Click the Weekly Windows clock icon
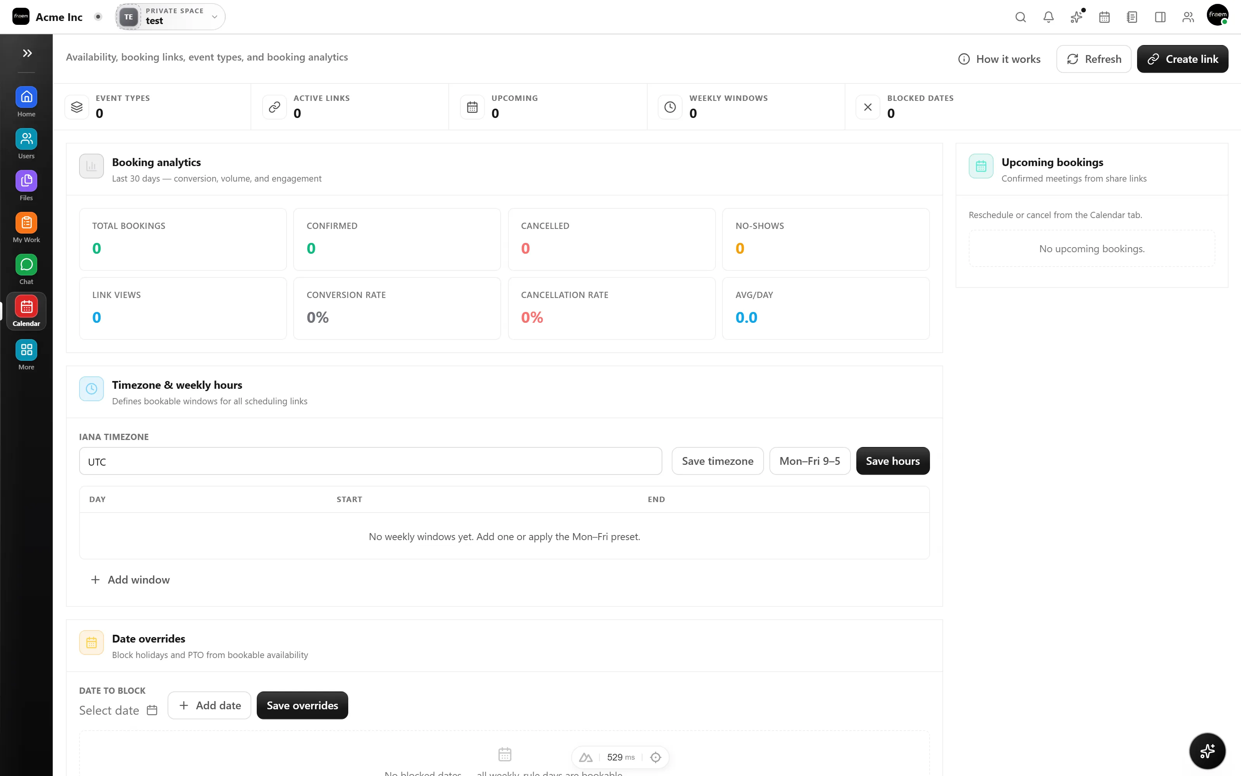 [670, 107]
